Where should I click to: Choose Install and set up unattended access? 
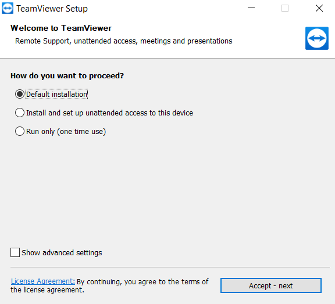click(x=20, y=113)
